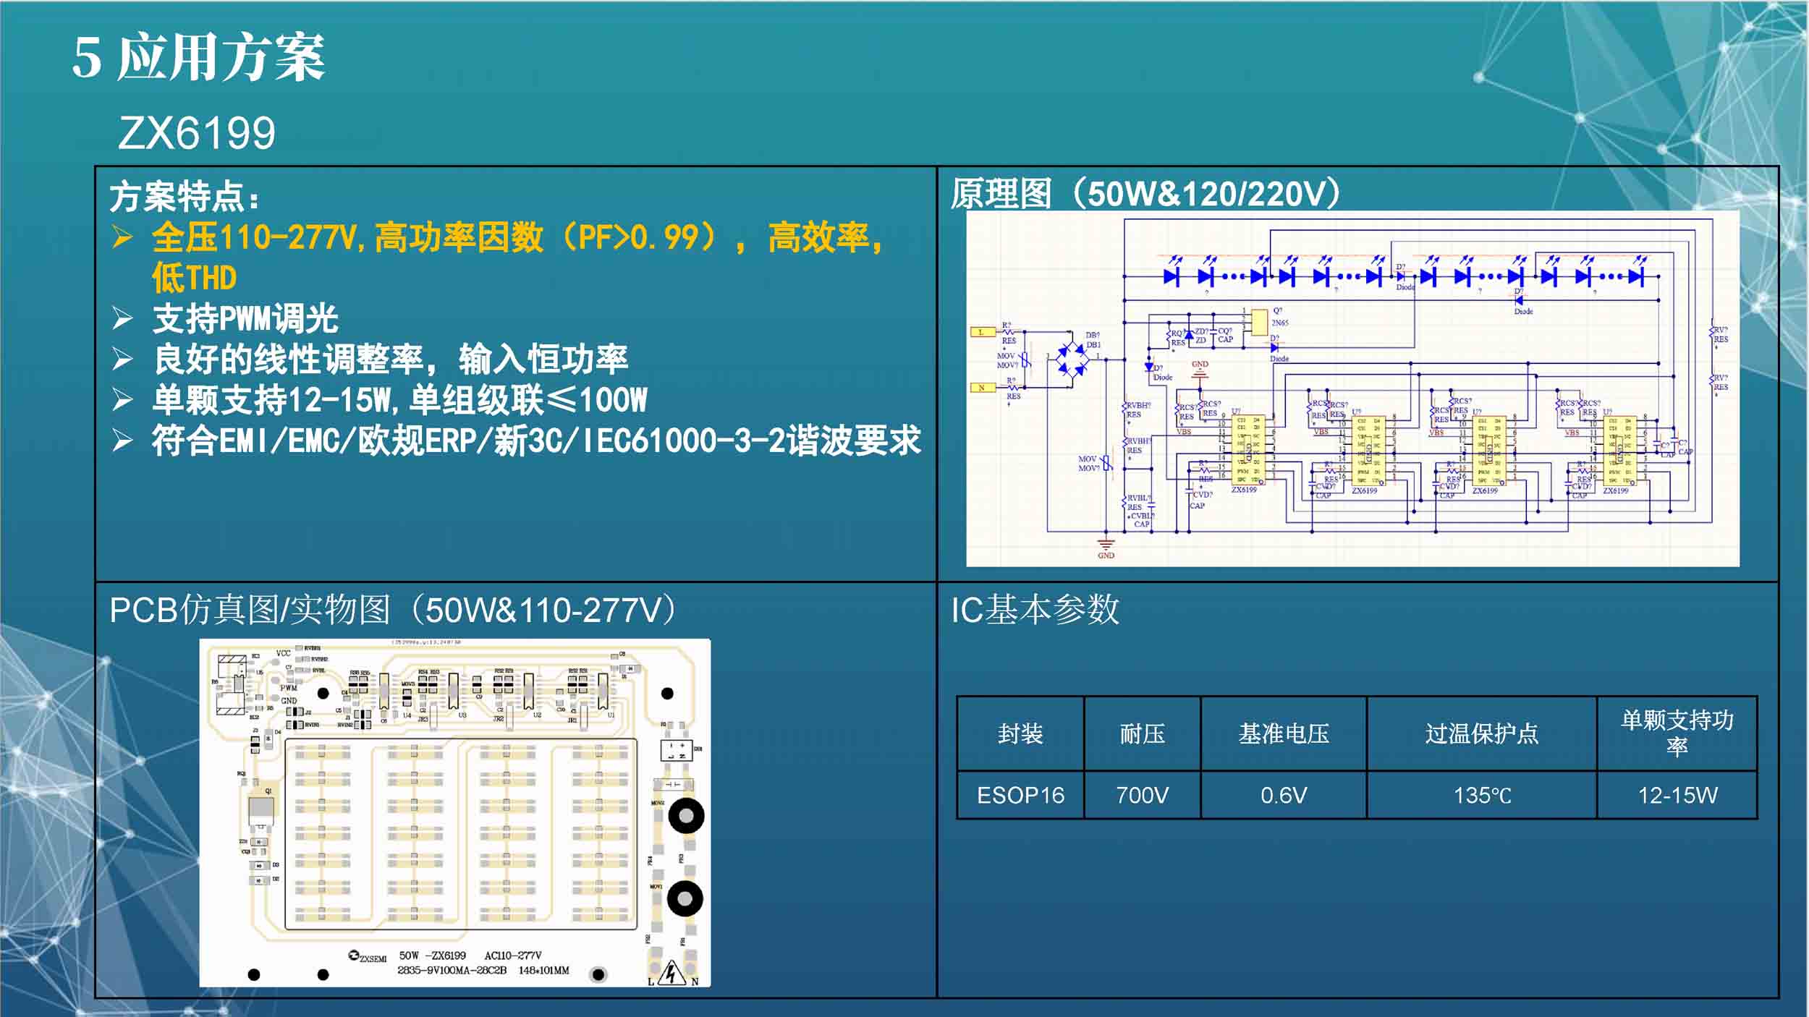The image size is (1809, 1017).
Task: Click the 过温保护点 table header
Action: 1481,734
